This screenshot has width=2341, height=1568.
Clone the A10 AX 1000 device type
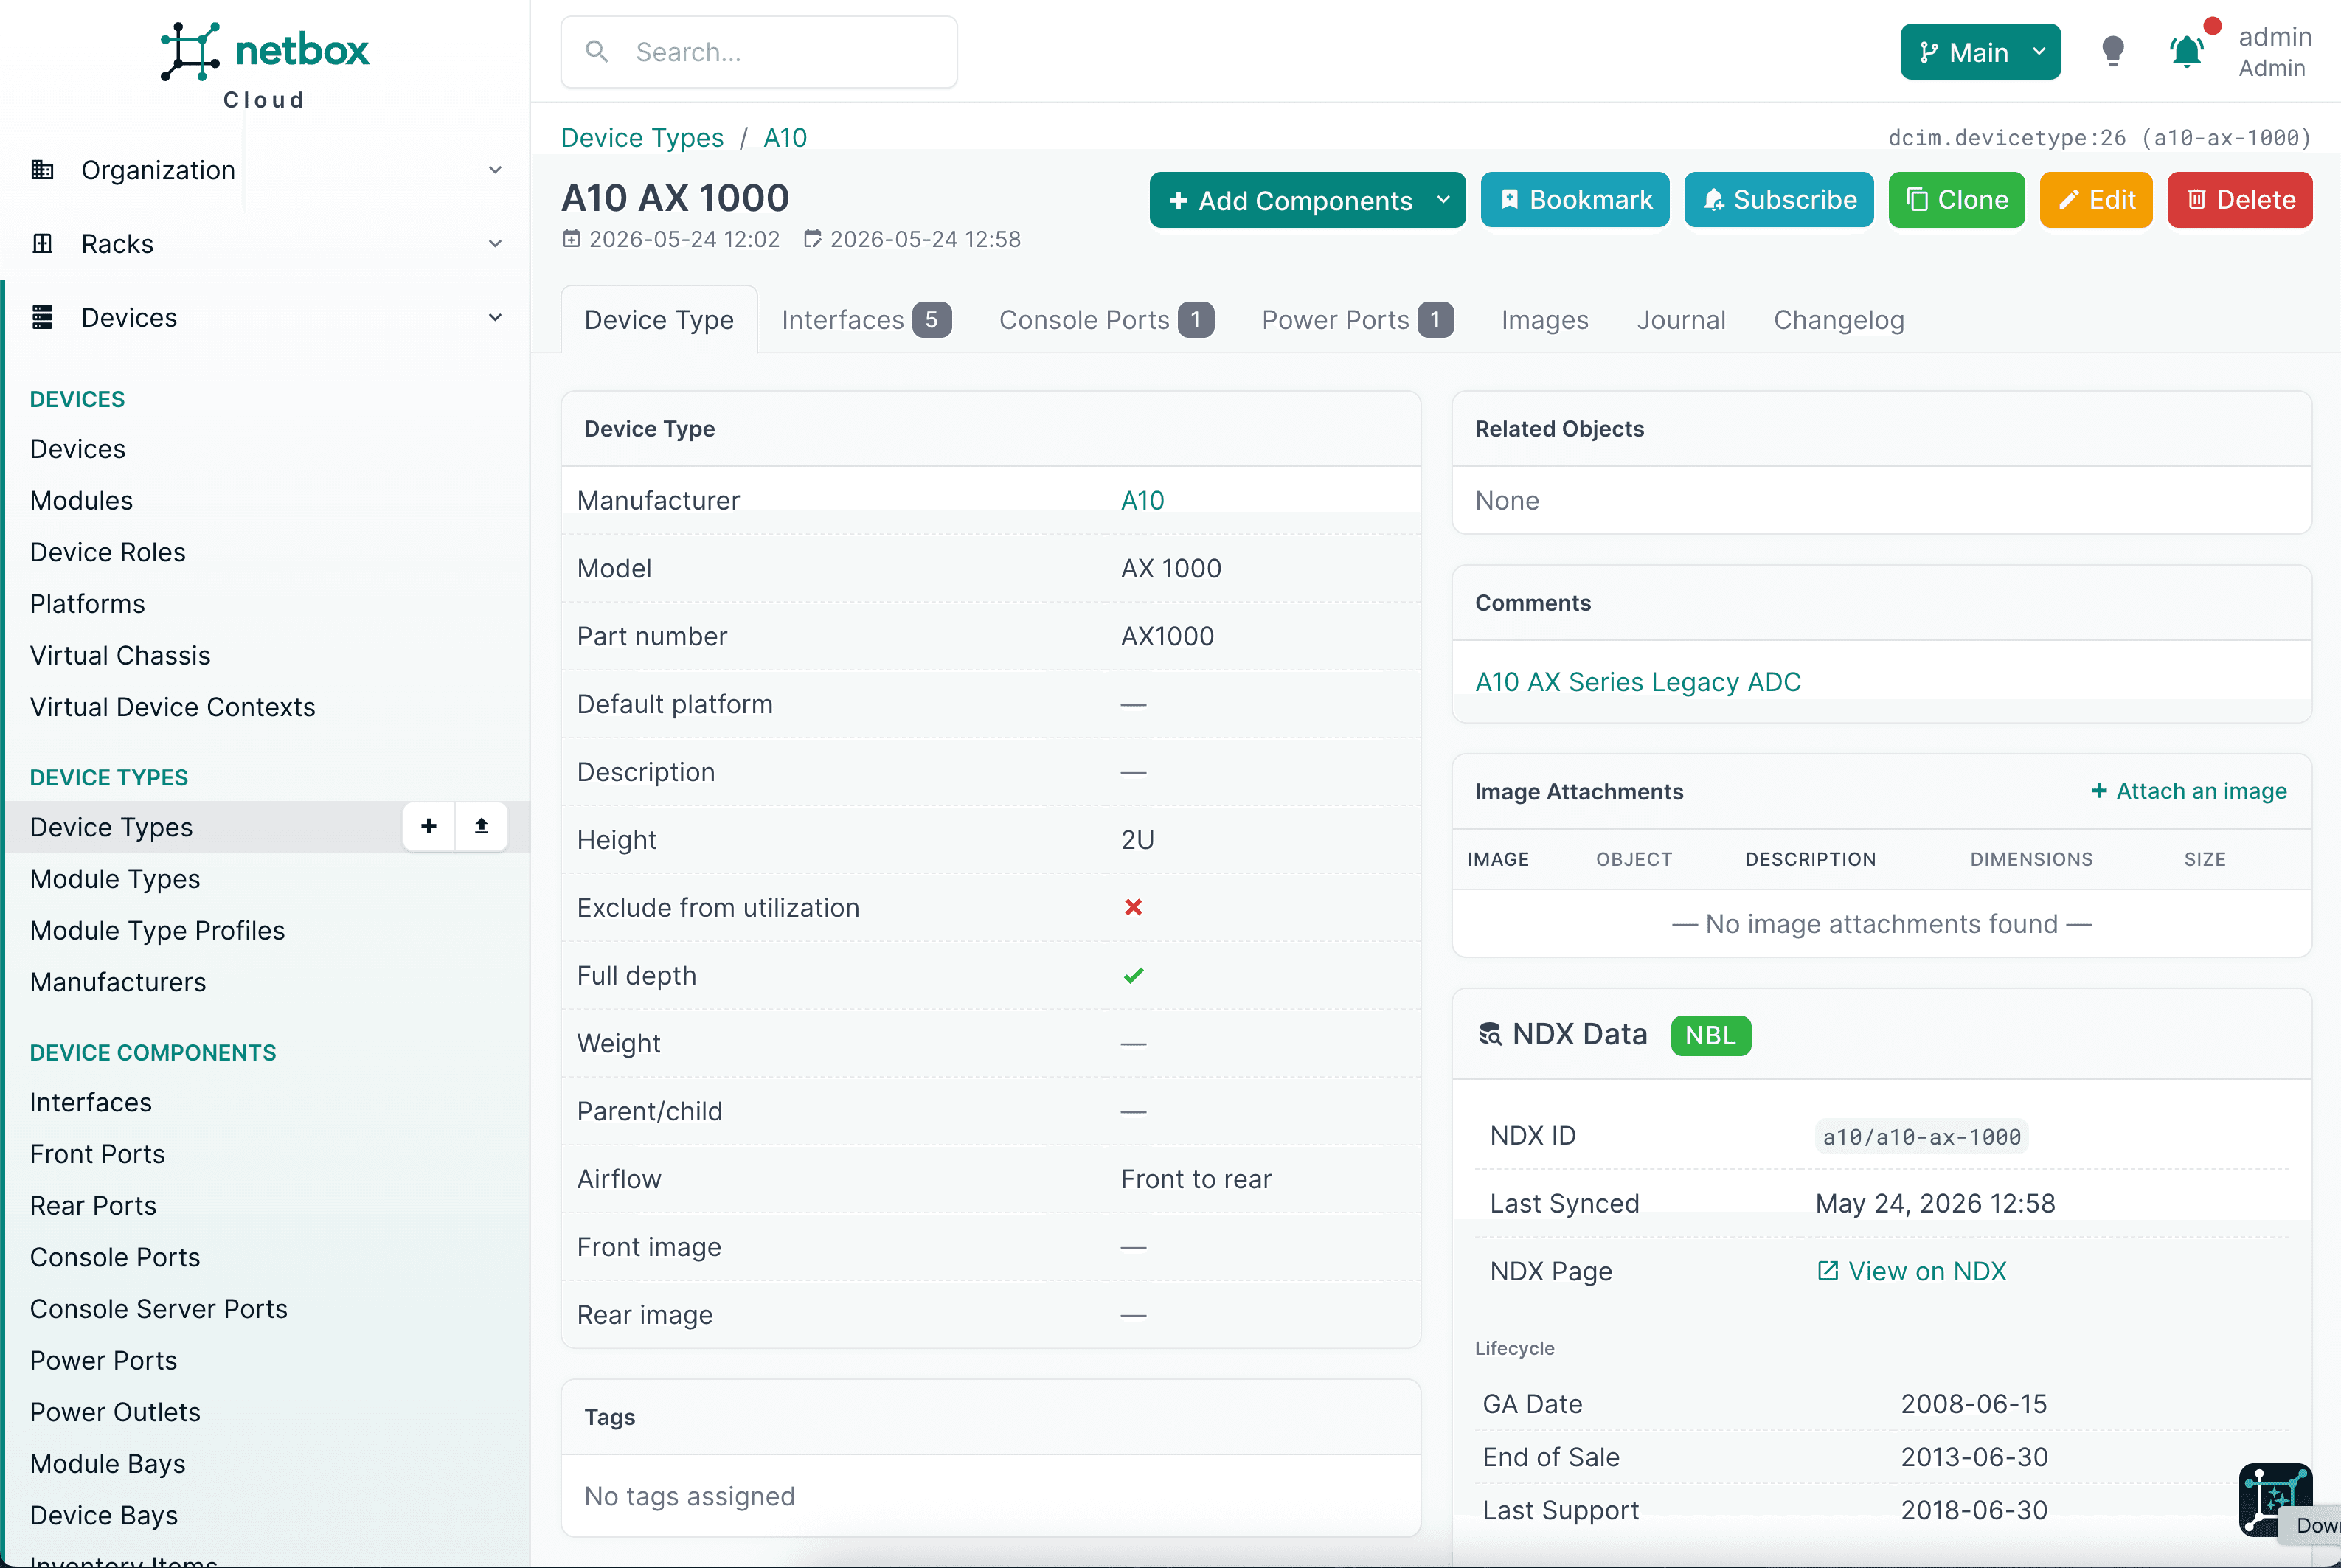pos(1956,200)
